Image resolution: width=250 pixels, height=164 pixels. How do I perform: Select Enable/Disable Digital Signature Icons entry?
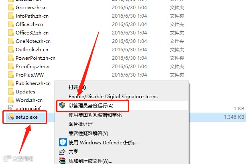(x=113, y=97)
